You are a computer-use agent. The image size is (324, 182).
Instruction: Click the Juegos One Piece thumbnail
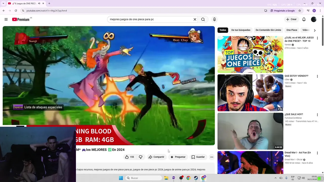coord(250,54)
